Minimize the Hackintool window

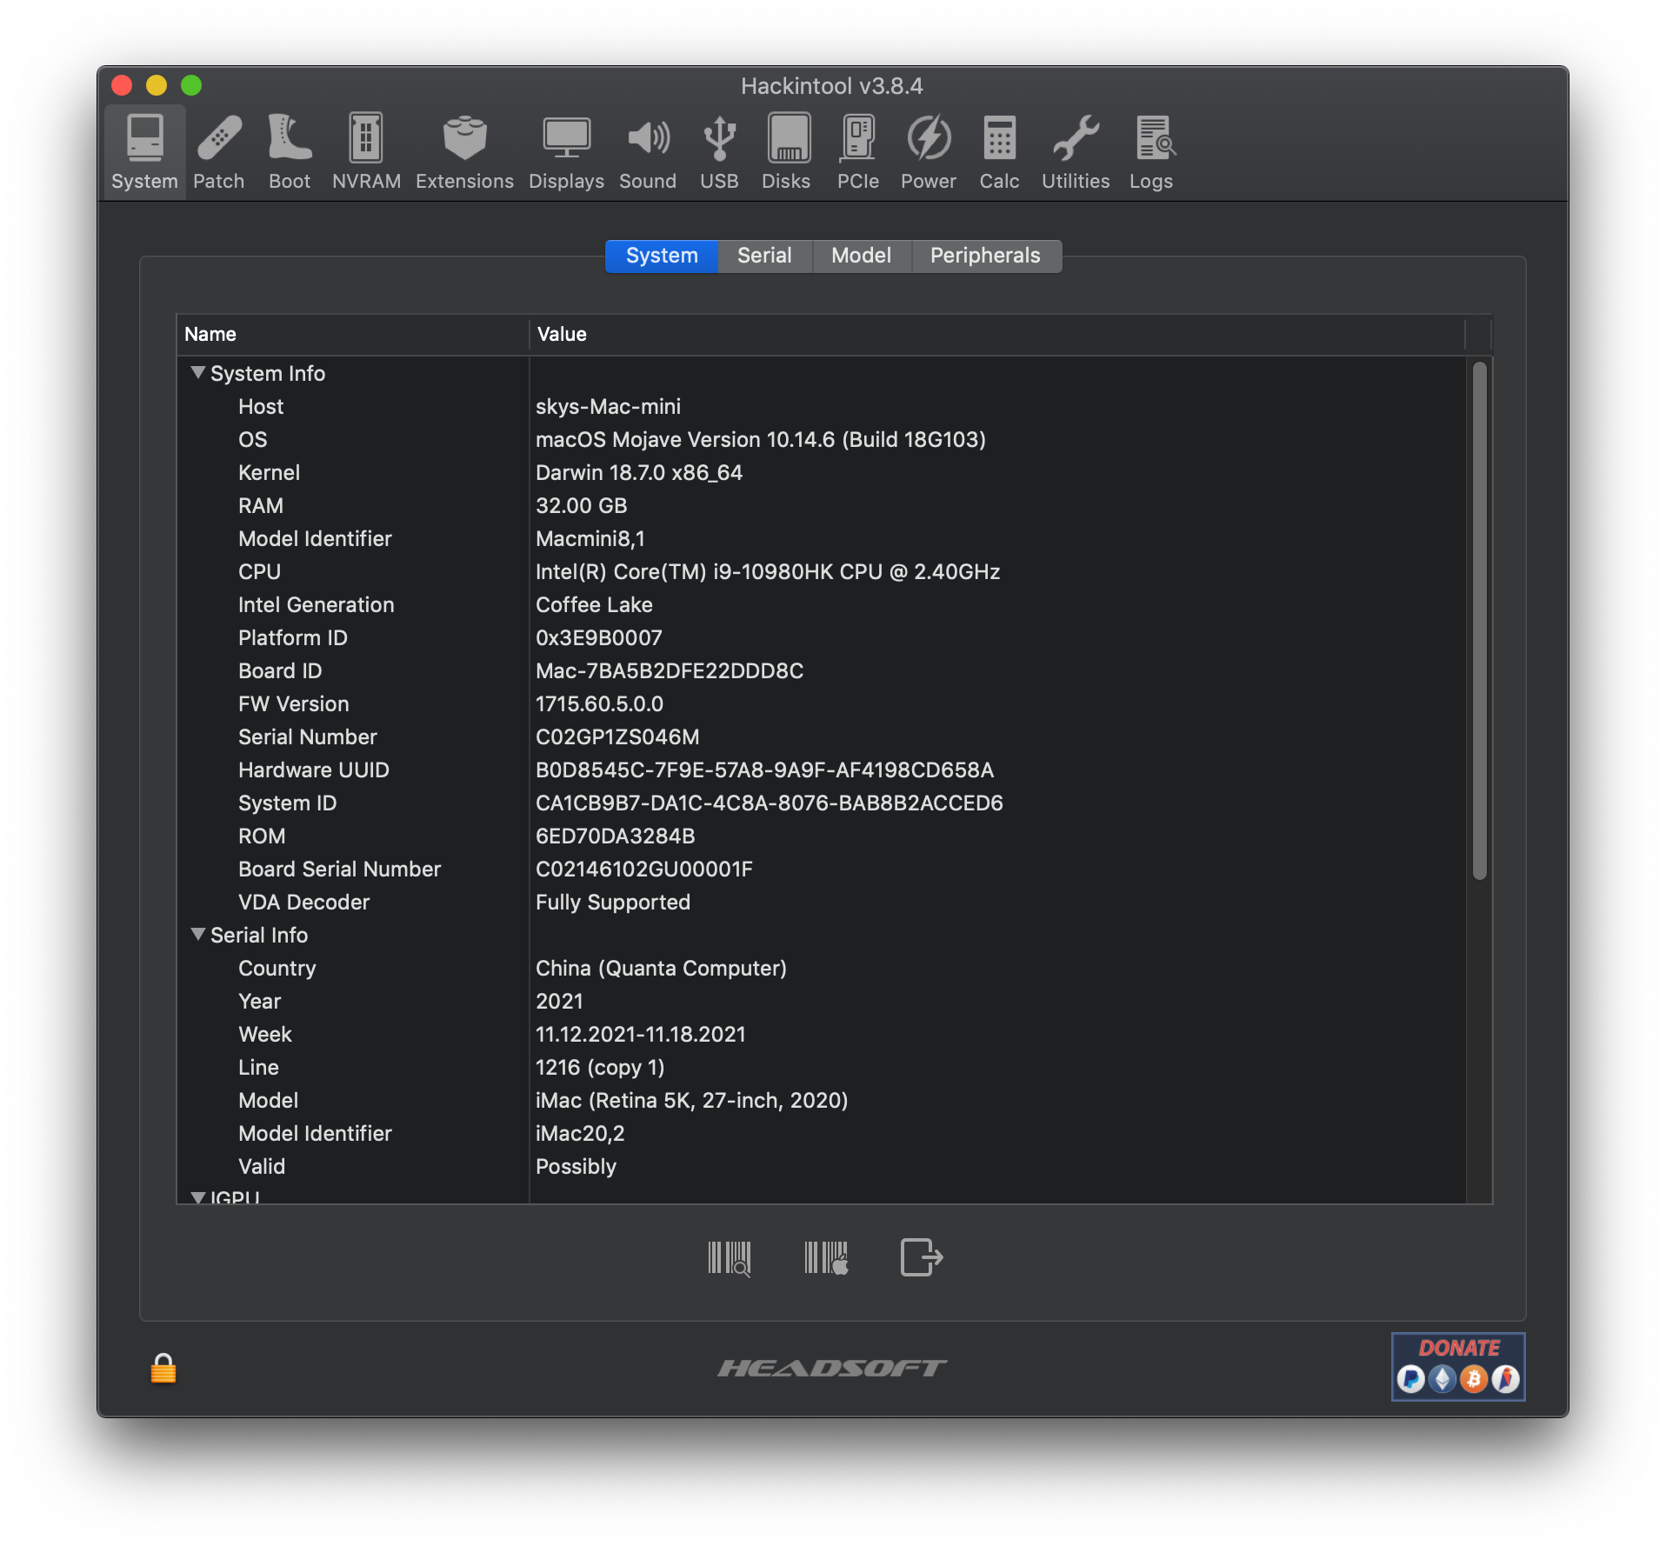click(x=157, y=85)
